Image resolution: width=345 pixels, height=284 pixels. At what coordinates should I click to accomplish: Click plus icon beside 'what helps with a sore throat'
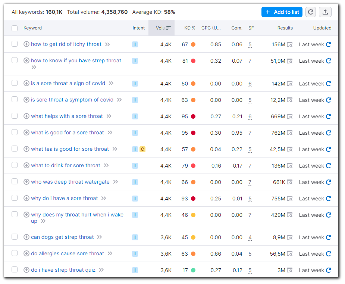pyautogui.click(x=26, y=116)
